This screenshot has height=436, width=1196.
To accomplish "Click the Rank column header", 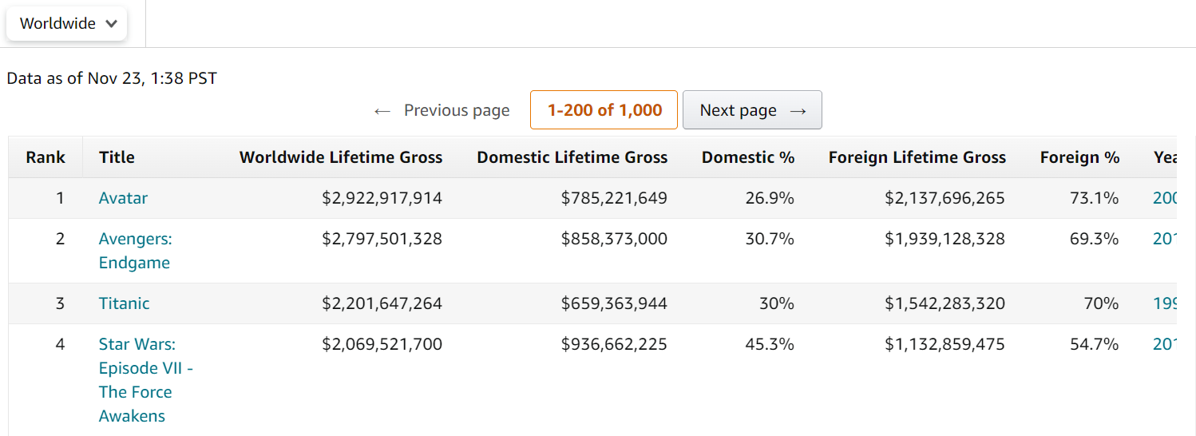I will (46, 157).
